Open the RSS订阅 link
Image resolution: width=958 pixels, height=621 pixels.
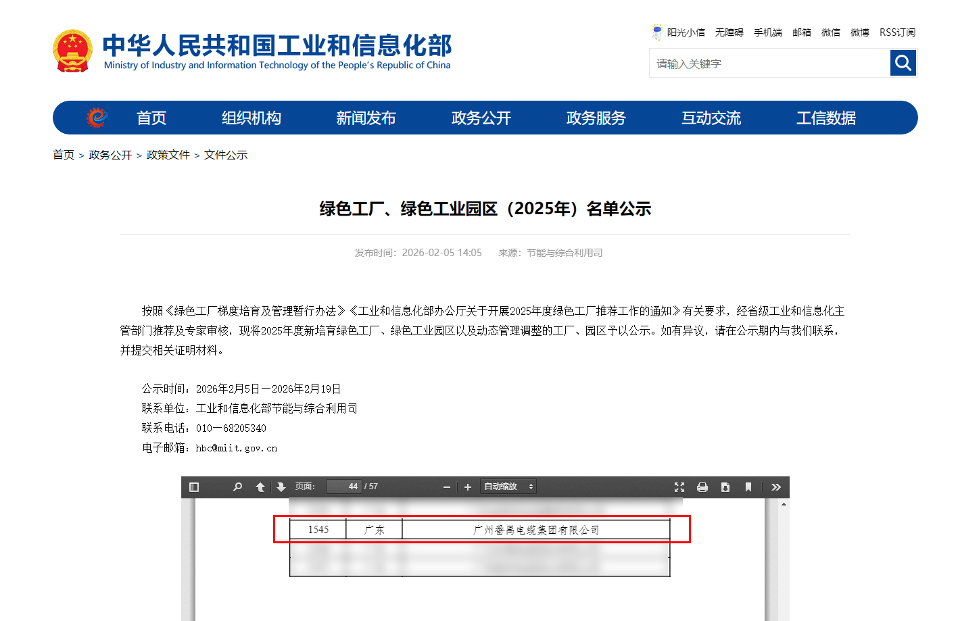897,32
